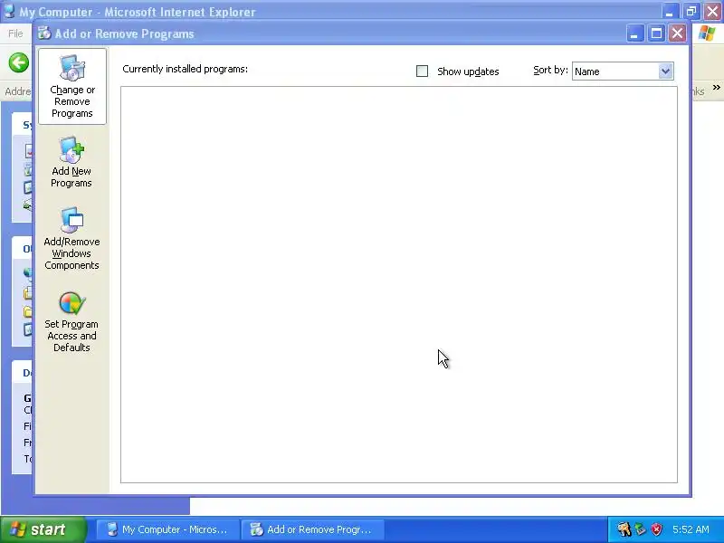Click the installed programs list area
724x543 pixels.
tap(399, 284)
